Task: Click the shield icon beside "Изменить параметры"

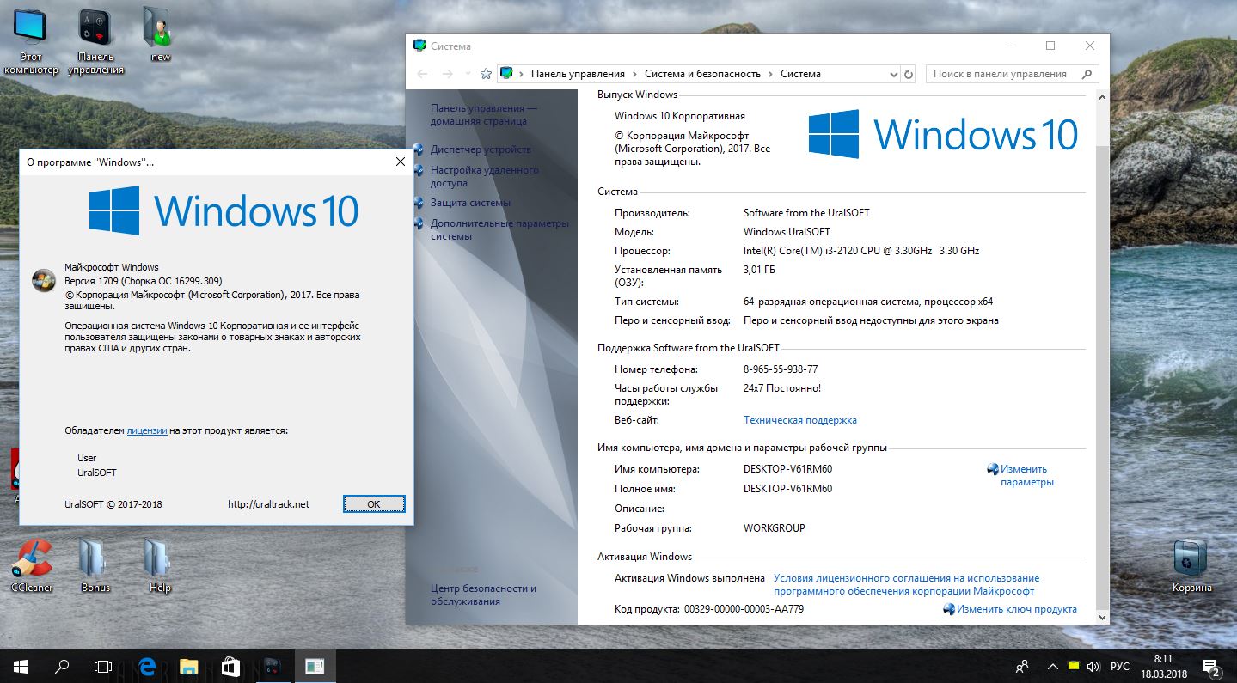Action: tap(993, 469)
